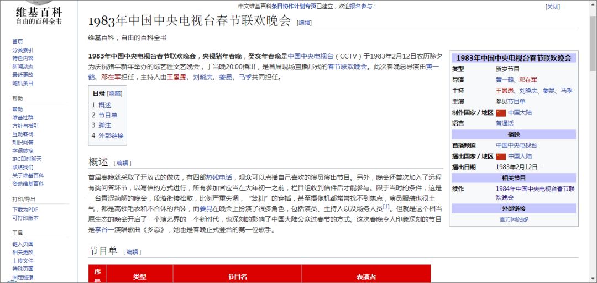
Task: Open 刘晓庆 in the infobox 主持 row
Action: [x=528, y=91]
